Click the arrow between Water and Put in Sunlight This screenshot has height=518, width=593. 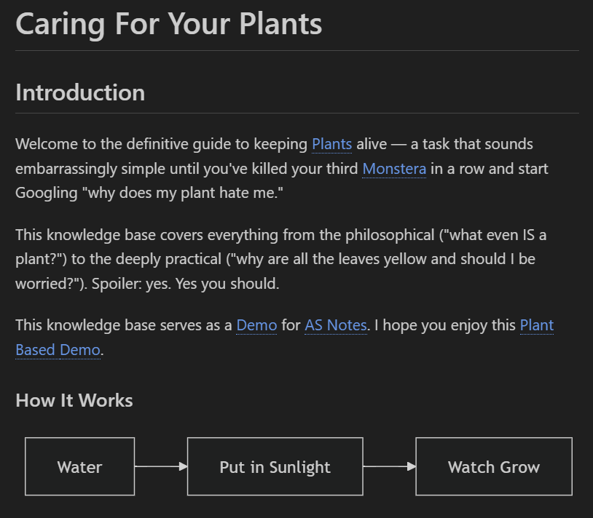click(161, 466)
